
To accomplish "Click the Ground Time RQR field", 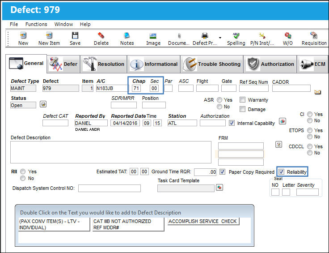I will click(x=205, y=172).
